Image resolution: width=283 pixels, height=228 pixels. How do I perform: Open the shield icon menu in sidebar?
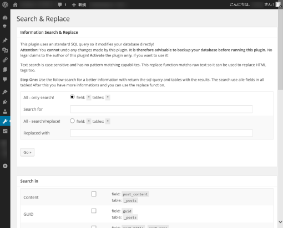[5, 27]
